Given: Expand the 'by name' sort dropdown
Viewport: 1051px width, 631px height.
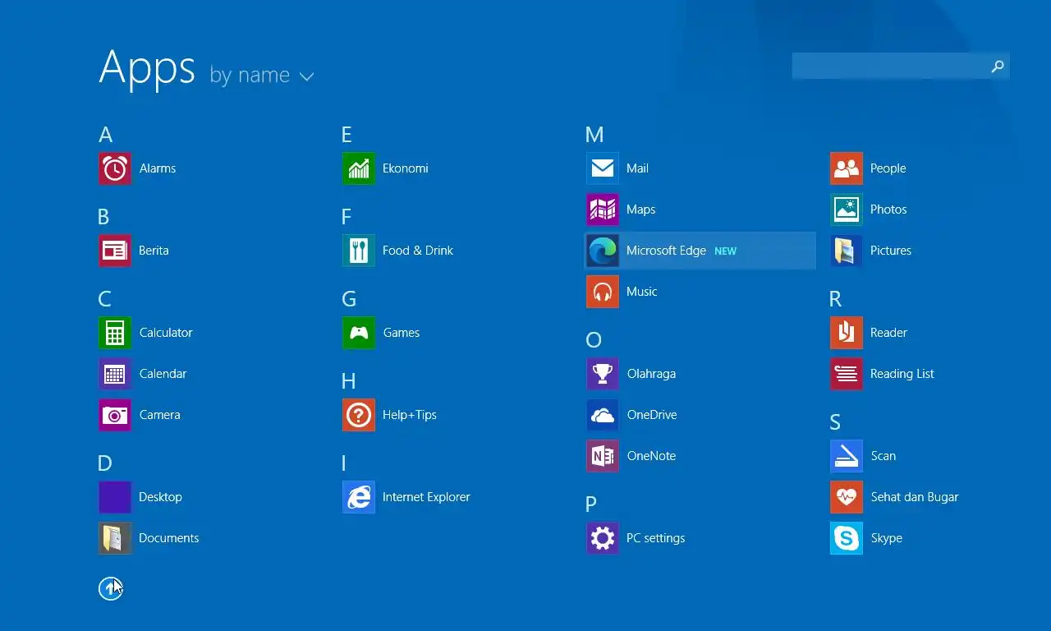Looking at the screenshot, I should 262,76.
